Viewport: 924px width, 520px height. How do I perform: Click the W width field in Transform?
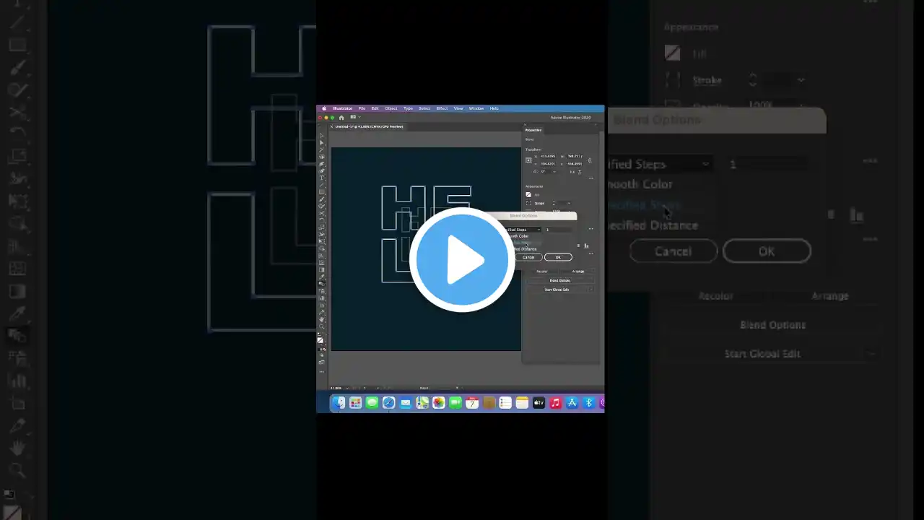575,156
